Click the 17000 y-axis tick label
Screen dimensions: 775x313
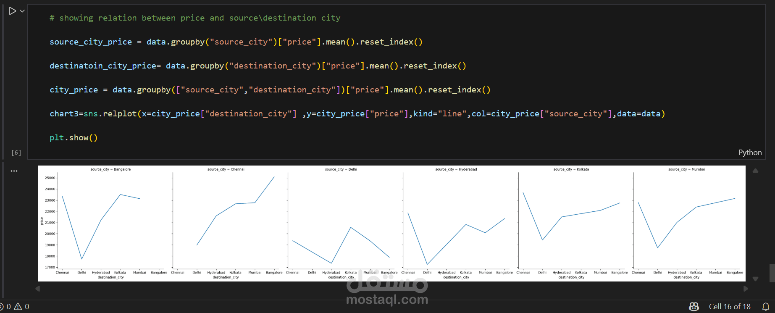[50, 267]
